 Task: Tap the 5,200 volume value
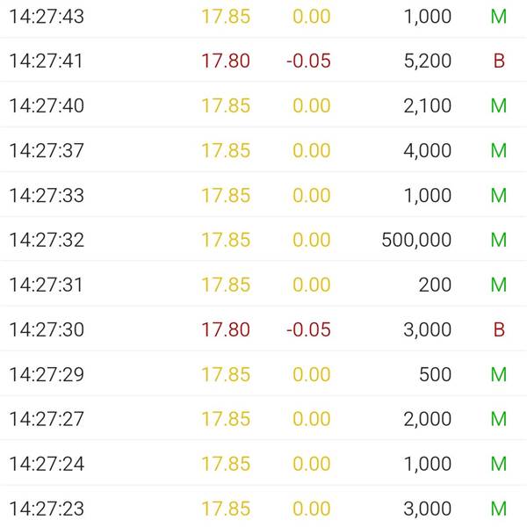click(428, 61)
